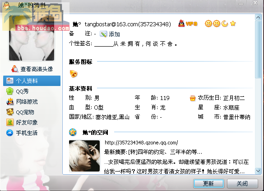This screenshot has width=264, height=191.
Task: Click the magnifier icon for HD avatar
Action: point(15,69)
